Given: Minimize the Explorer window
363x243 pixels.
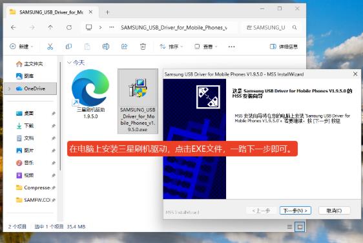Looking at the screenshot, I should (262, 8).
